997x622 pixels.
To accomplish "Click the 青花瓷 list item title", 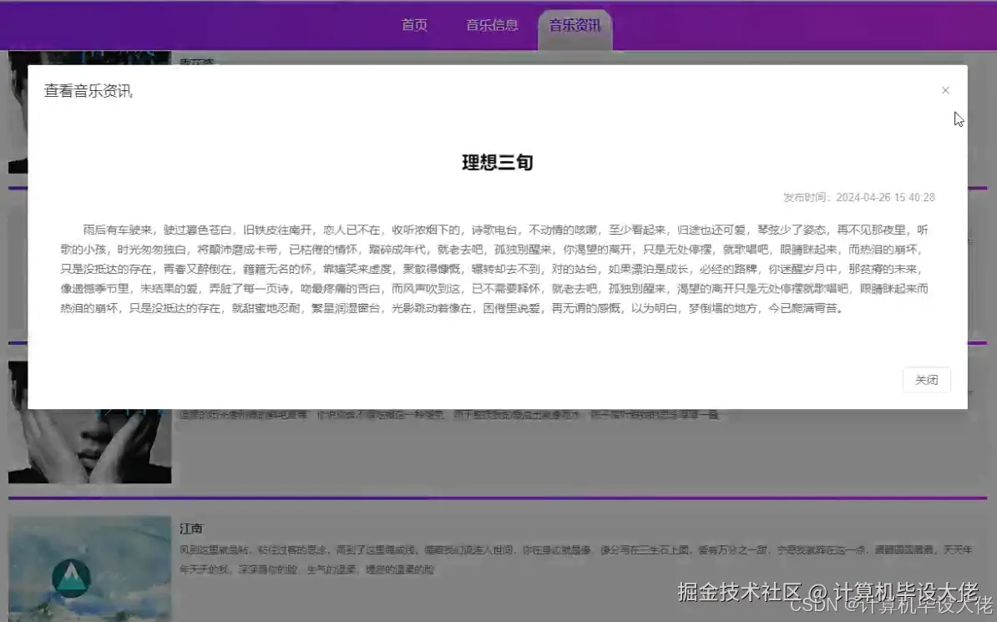I will [x=196, y=63].
